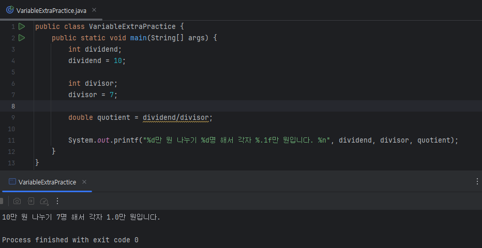Click the 'quotient' argument in printf call
482x248 pixels.
tap(434, 141)
